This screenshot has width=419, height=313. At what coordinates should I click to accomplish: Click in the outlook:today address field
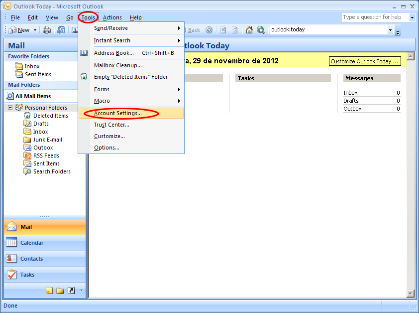[328, 30]
